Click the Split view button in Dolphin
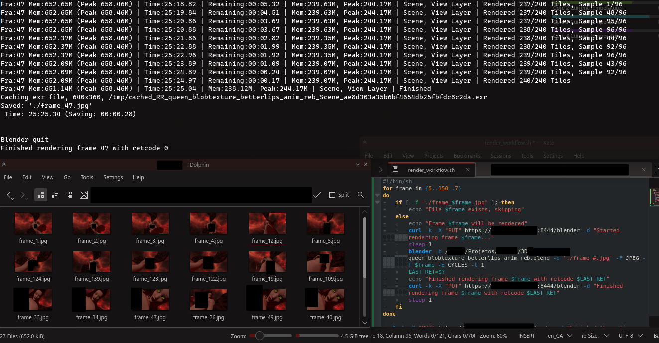The image size is (659, 343). (339, 195)
